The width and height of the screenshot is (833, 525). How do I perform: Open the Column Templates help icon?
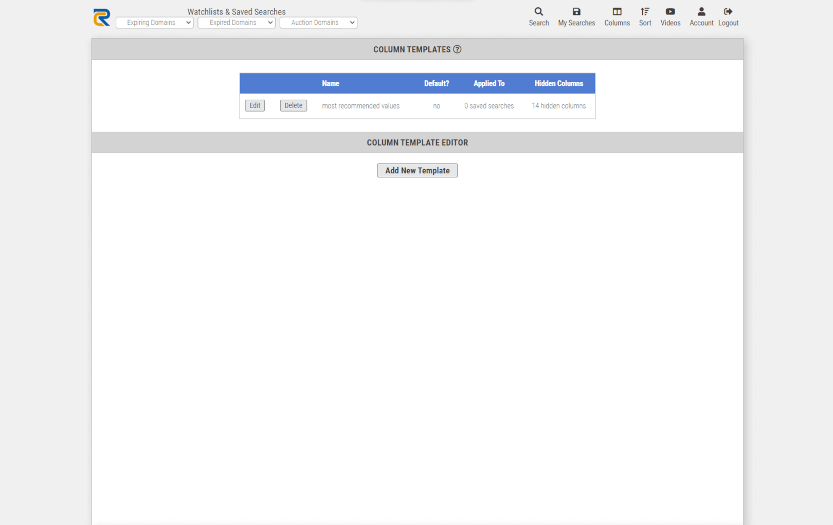pyautogui.click(x=458, y=49)
